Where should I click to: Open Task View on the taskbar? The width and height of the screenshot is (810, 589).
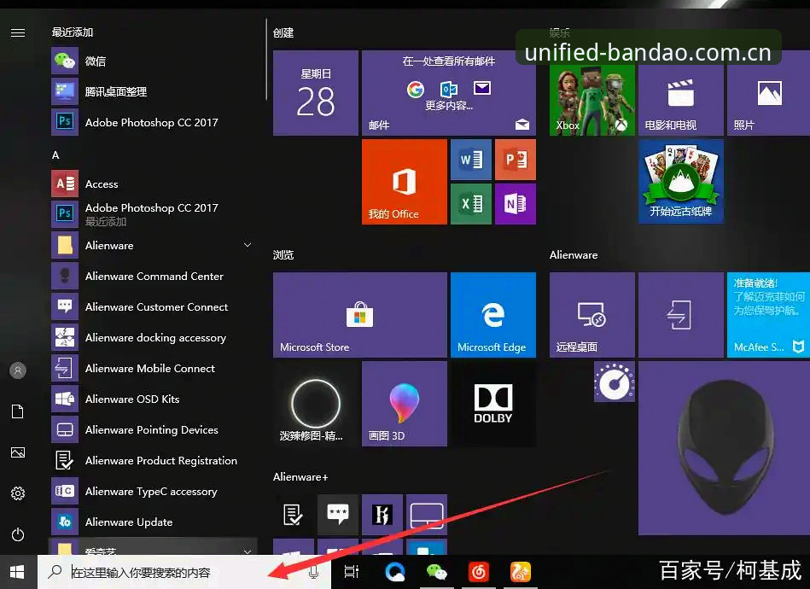352,572
